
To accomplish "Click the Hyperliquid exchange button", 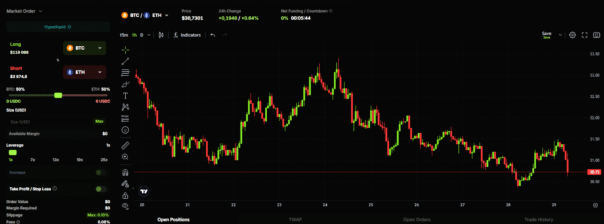I will [x=58, y=27].
